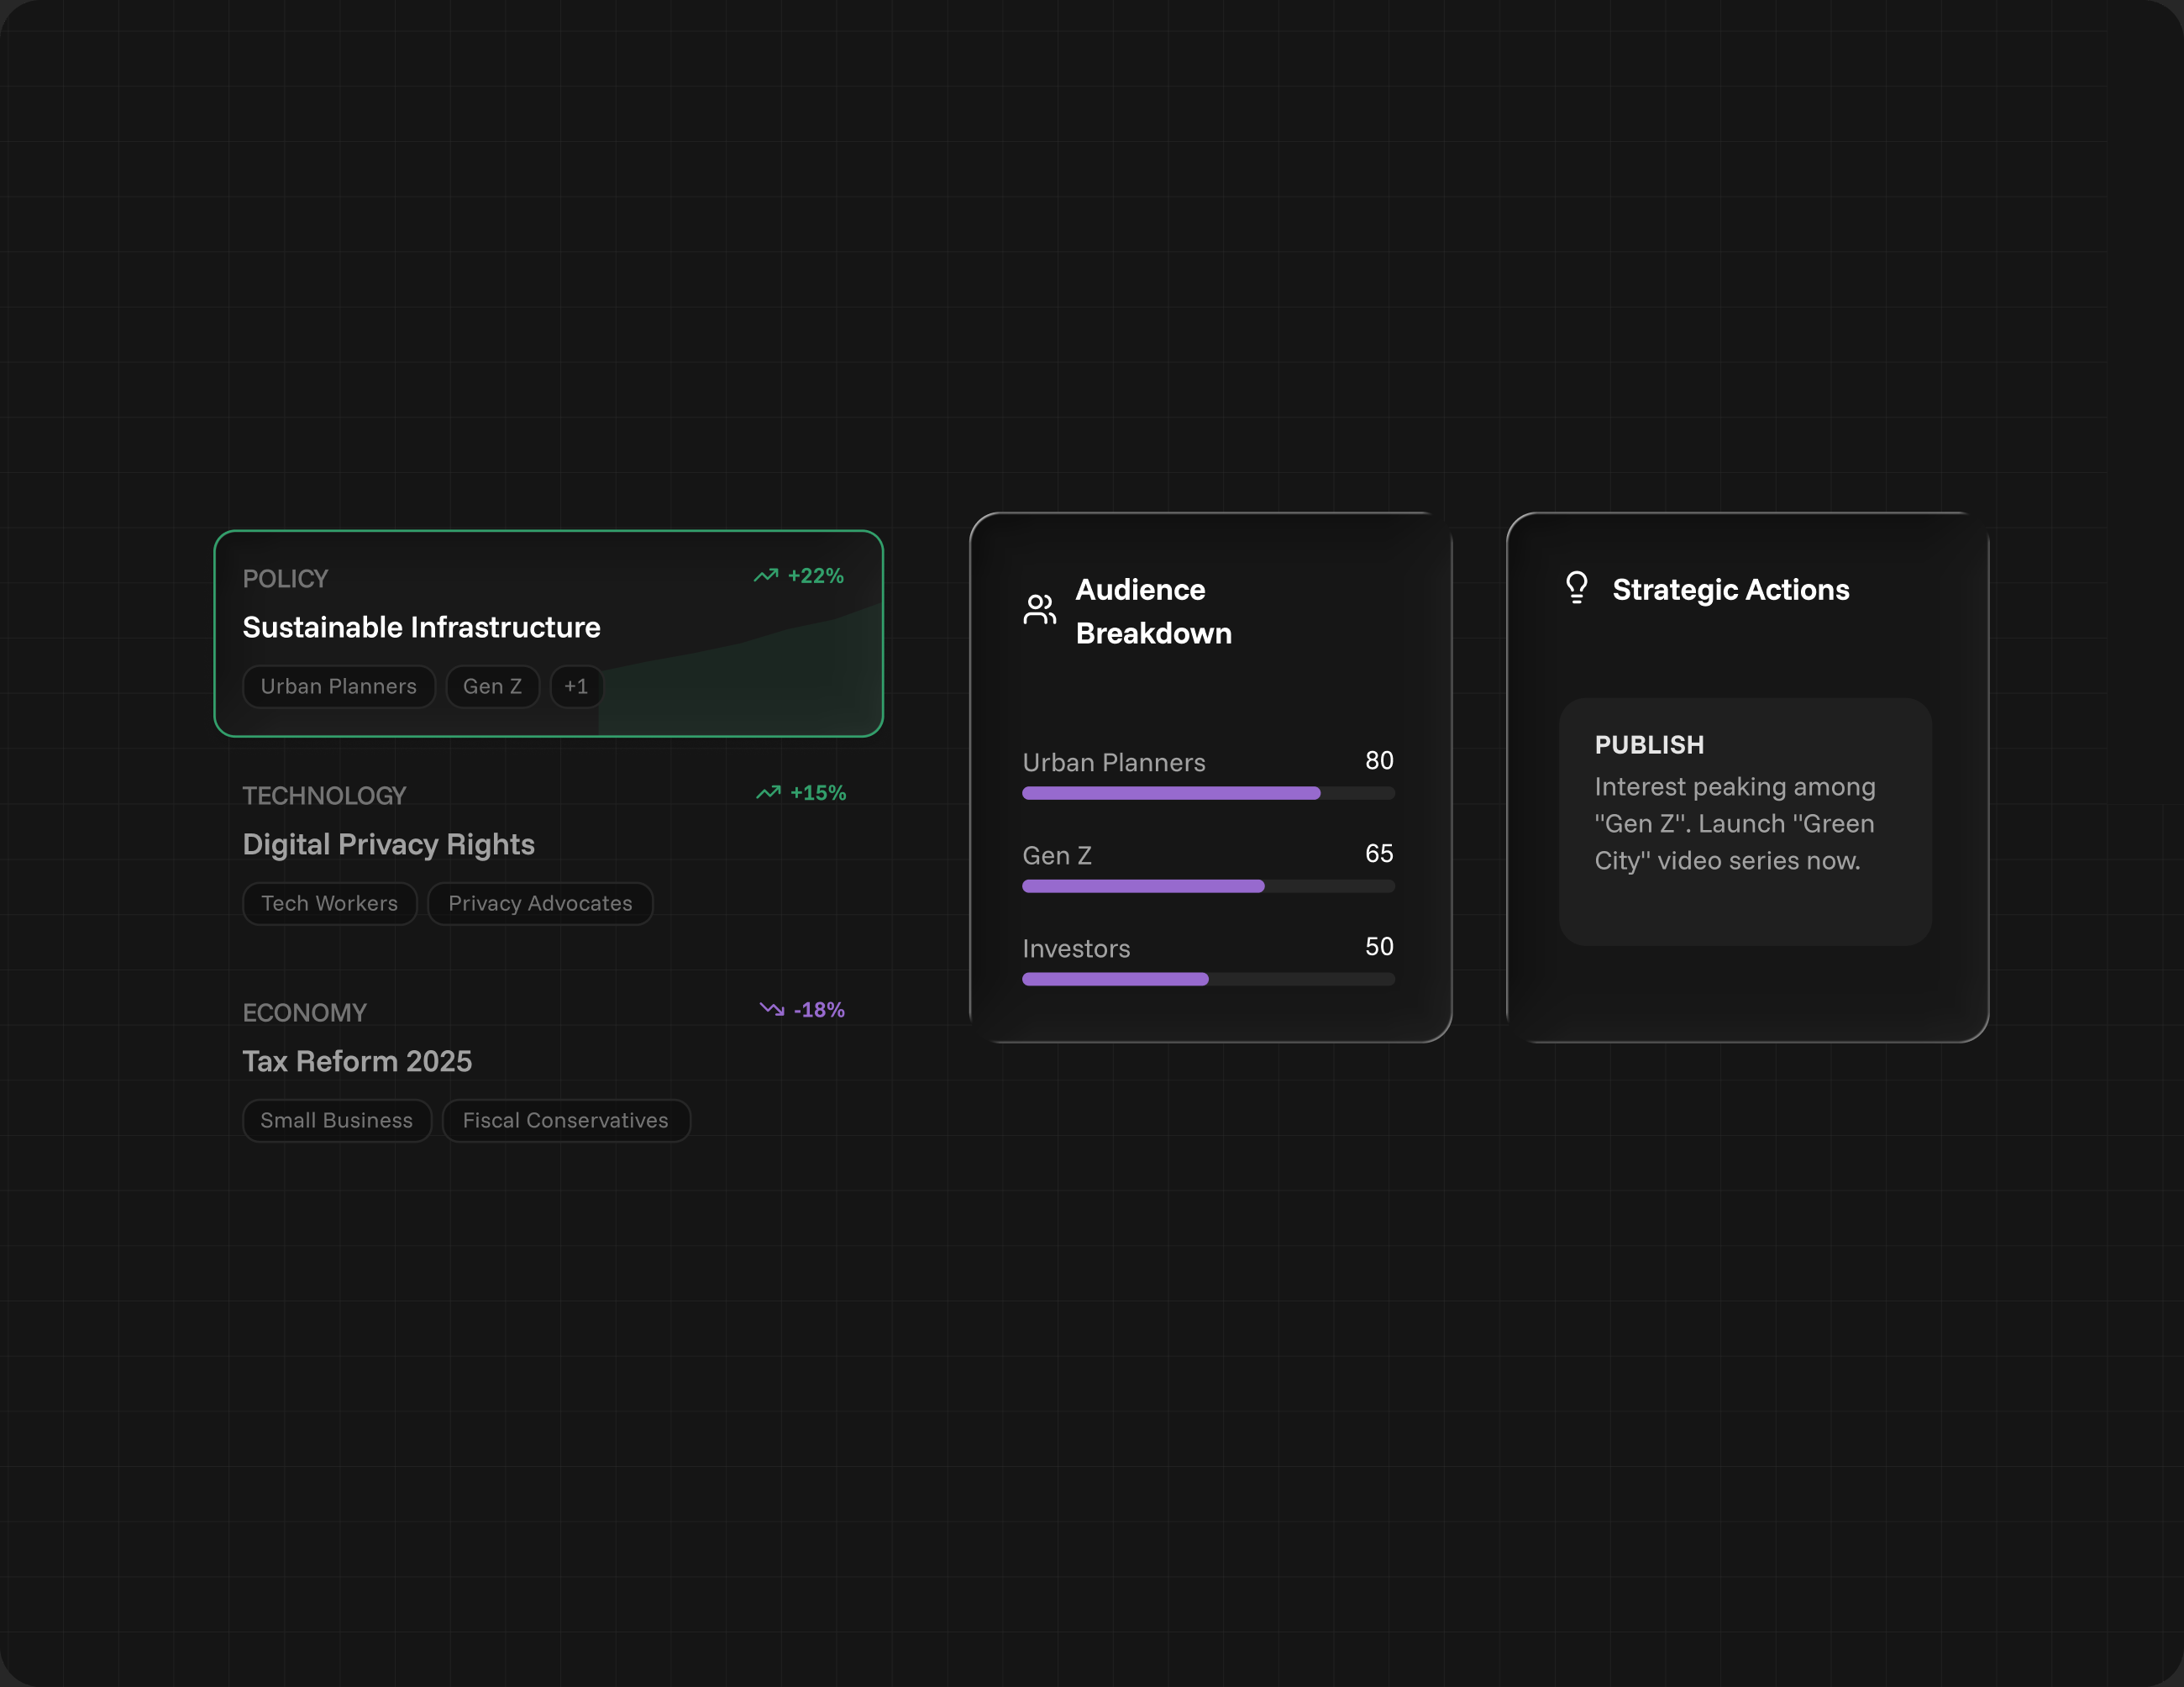The height and width of the screenshot is (1687, 2184).
Task: Click the Gen Z tag chip
Action: [x=492, y=687]
